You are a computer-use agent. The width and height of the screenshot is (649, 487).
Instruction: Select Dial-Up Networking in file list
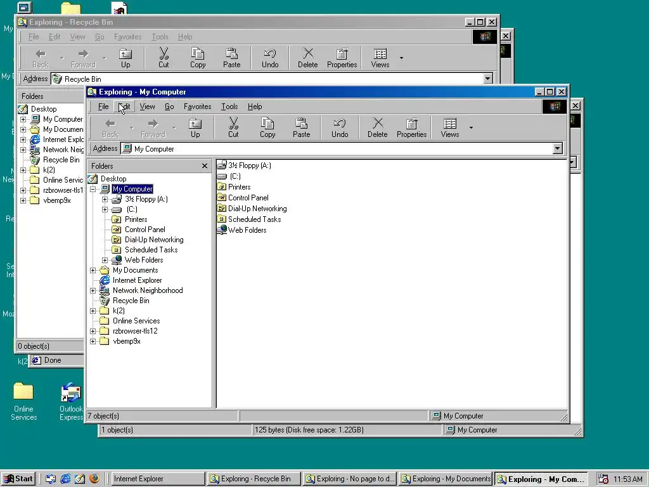point(252,209)
